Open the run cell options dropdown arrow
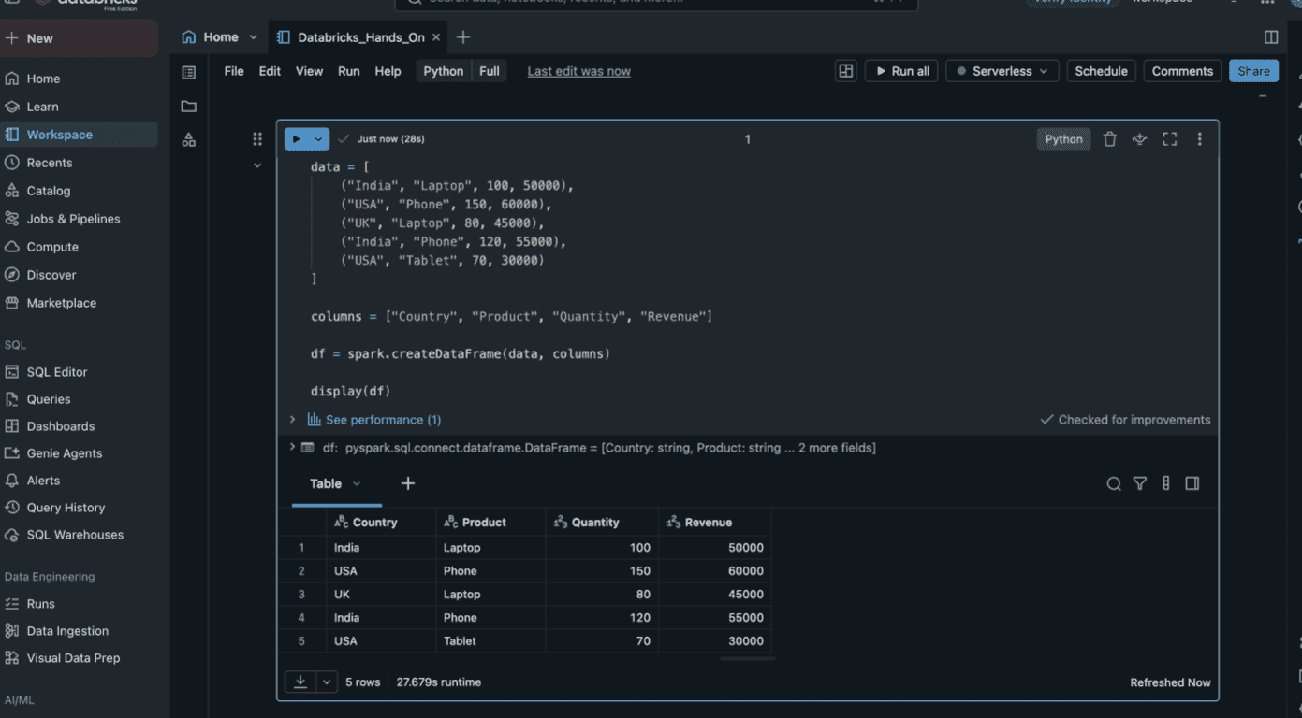 coord(319,139)
